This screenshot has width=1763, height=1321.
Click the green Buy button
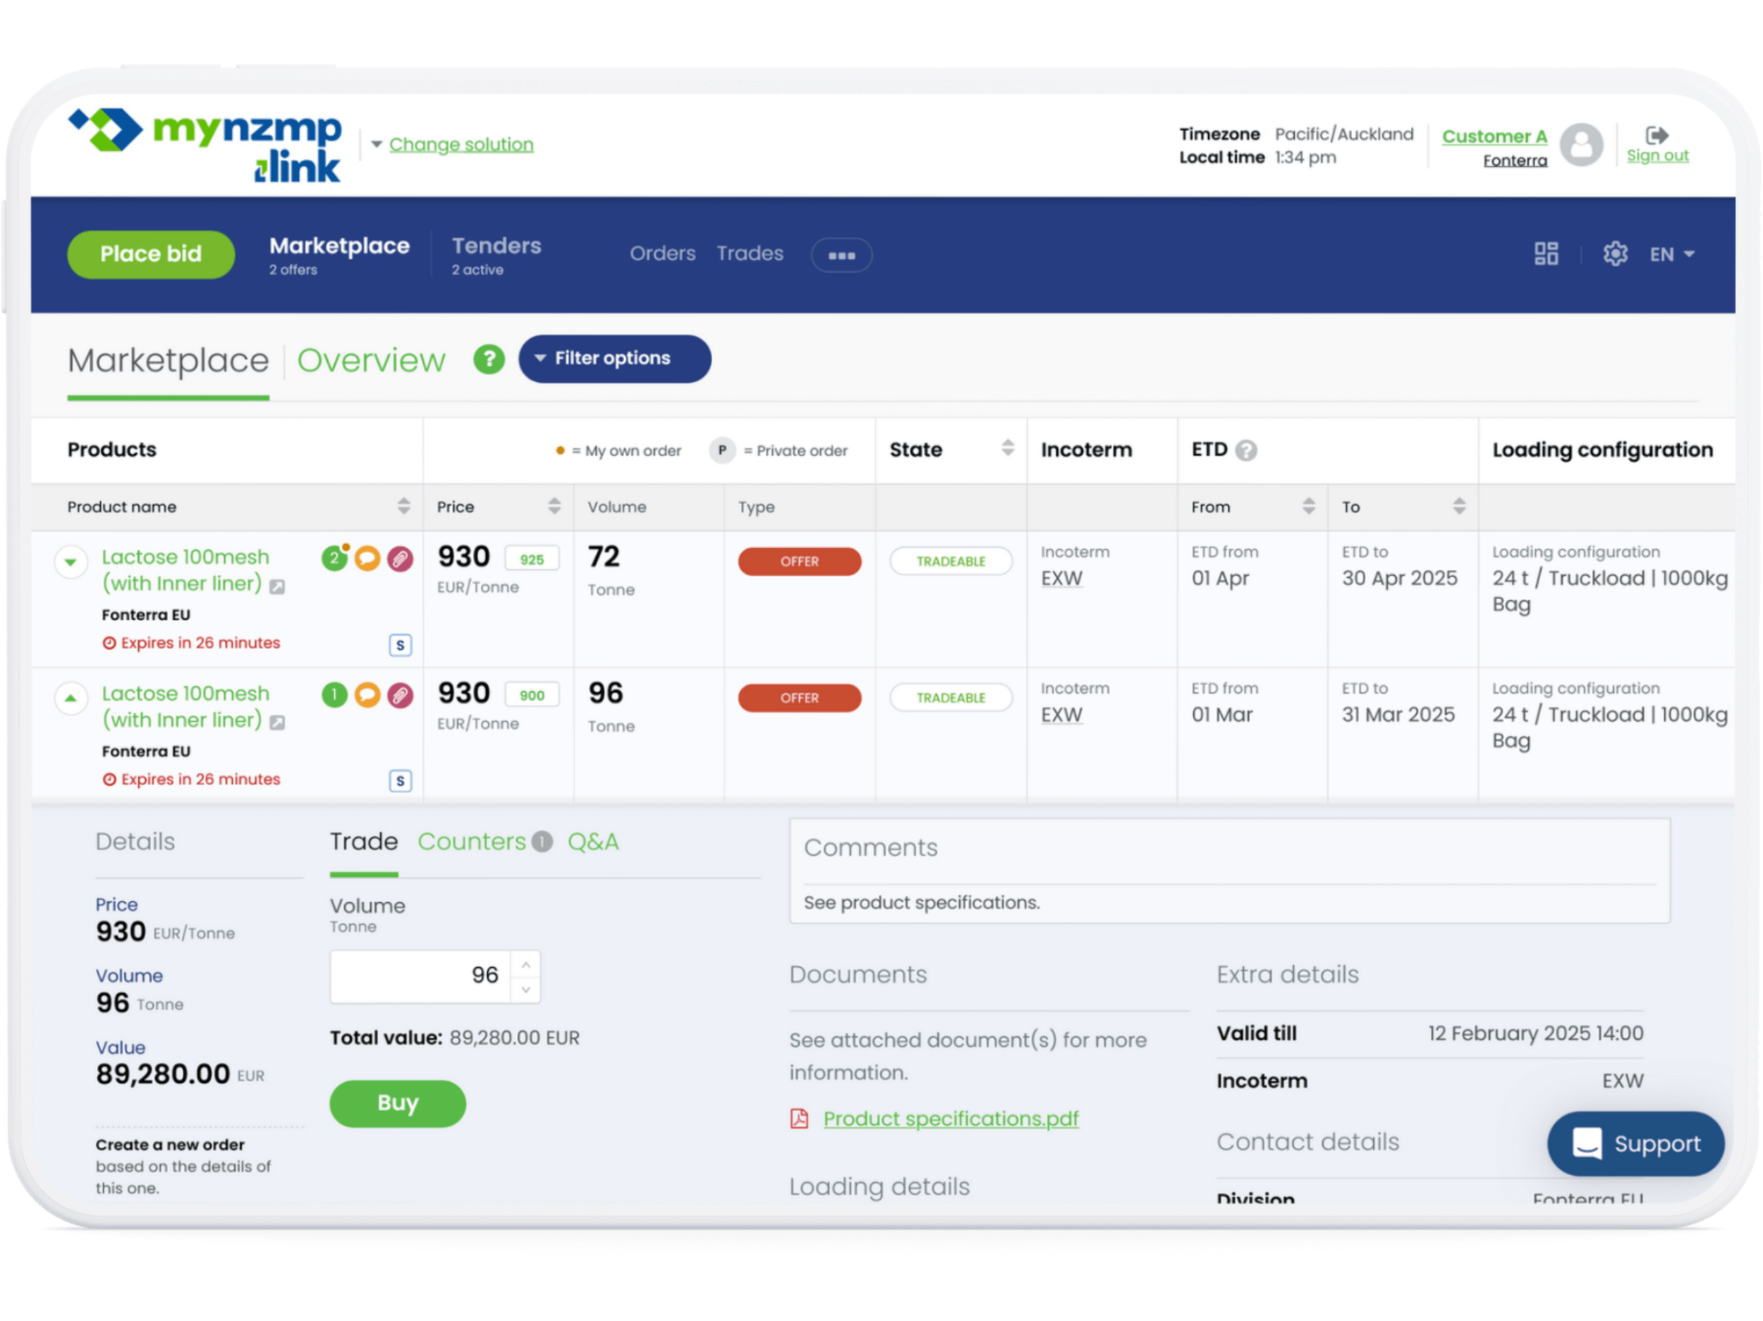tap(397, 1103)
